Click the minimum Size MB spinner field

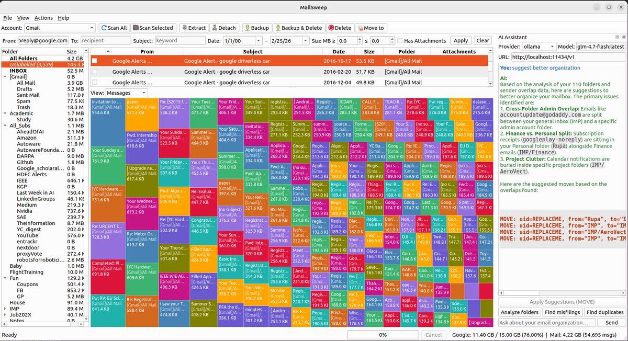(x=350, y=40)
